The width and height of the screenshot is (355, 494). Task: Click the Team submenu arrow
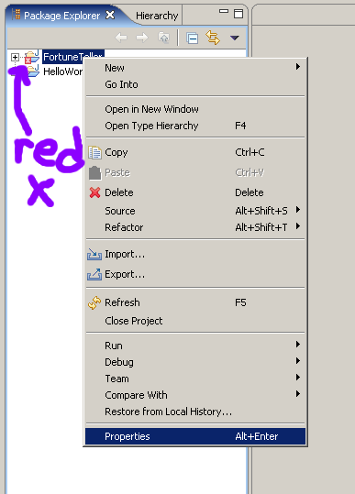(297, 377)
